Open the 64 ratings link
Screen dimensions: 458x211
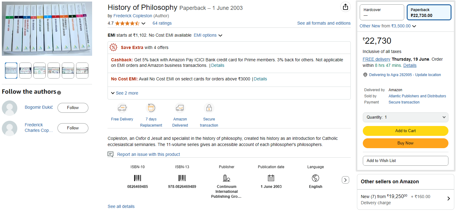(162, 23)
